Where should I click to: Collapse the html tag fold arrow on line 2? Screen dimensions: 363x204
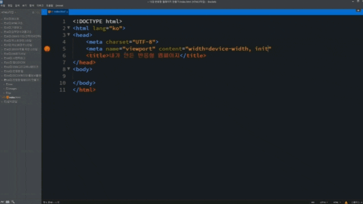[69, 28]
